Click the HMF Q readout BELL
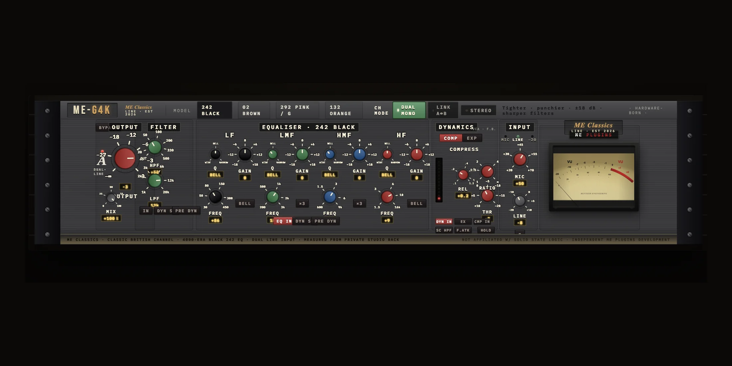Viewport: 732px width, 366px height. click(x=330, y=175)
